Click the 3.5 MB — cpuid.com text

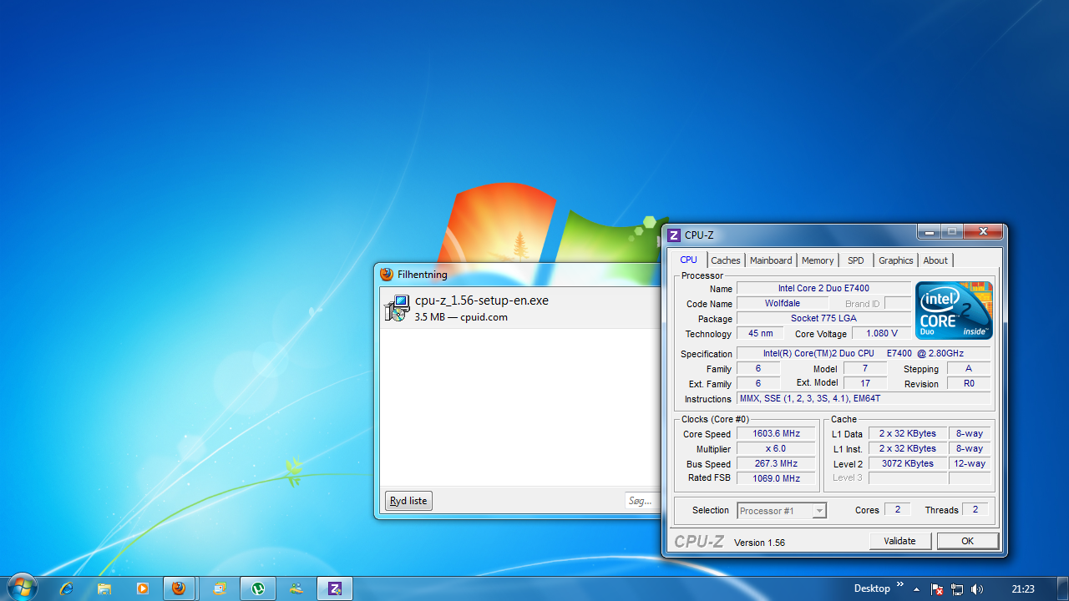click(x=461, y=317)
